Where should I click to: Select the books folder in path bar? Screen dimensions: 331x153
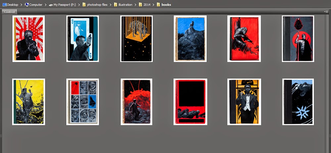click(164, 5)
